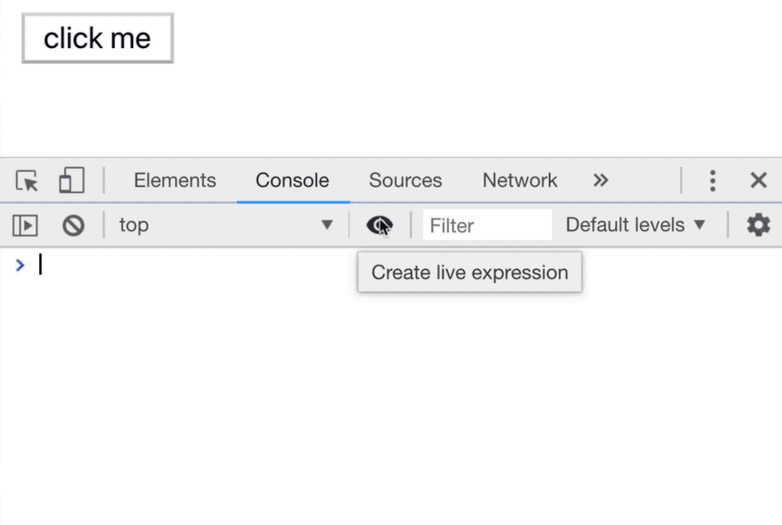Select the Console tab
This screenshot has width=782, height=525.
tap(292, 181)
